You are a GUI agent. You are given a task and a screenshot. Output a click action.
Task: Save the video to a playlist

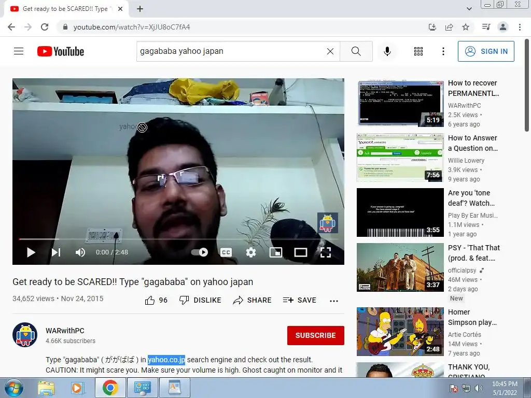299,300
